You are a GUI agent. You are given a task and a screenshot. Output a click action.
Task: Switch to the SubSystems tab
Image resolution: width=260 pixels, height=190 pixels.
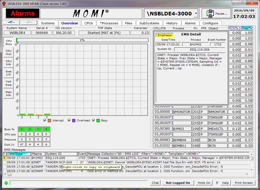(x=149, y=23)
